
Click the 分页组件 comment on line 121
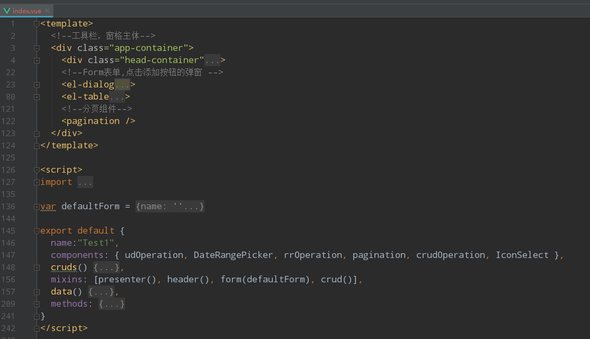point(97,109)
